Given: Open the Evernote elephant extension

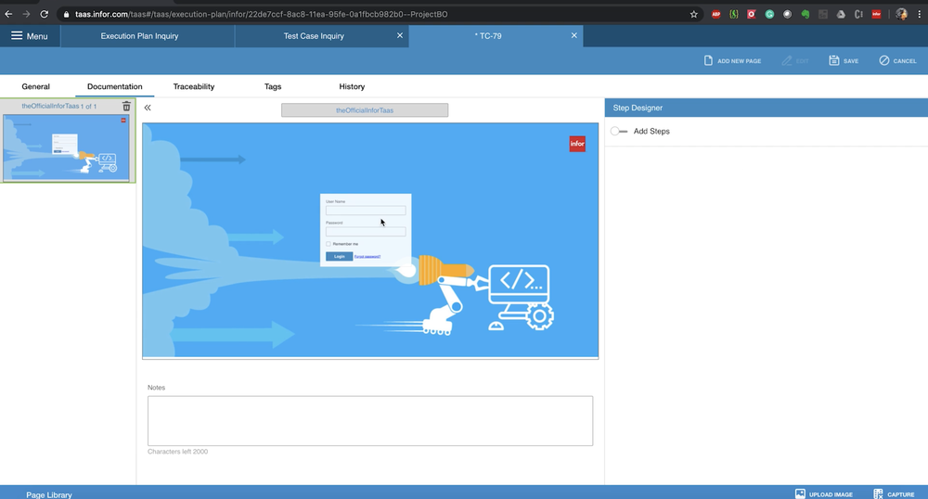Looking at the screenshot, I should pyautogui.click(x=805, y=14).
